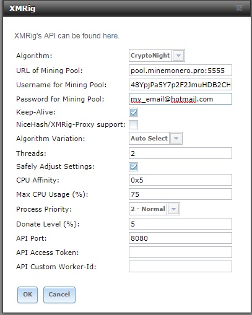
Task: Click the Donate Level input box
Action: tap(180, 223)
